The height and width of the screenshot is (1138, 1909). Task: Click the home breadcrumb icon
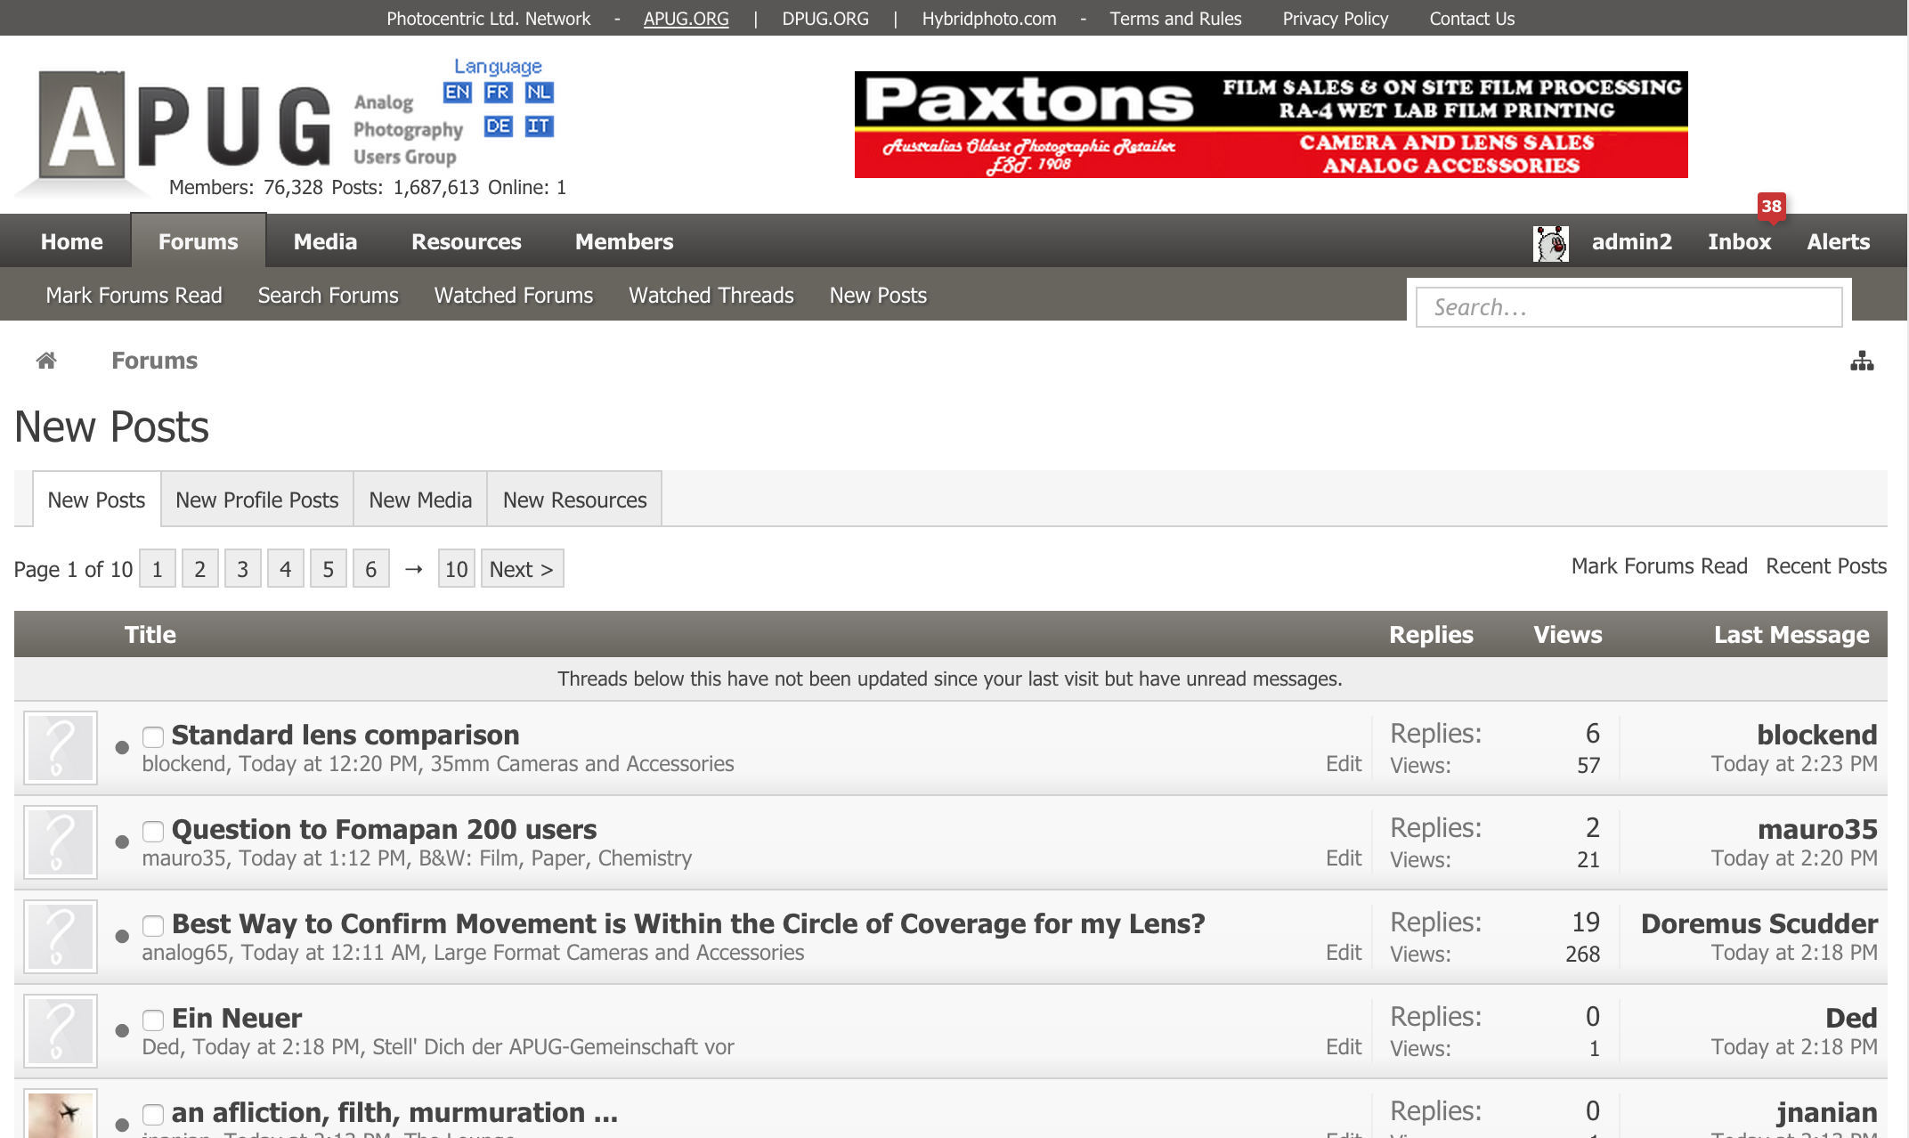pyautogui.click(x=46, y=361)
